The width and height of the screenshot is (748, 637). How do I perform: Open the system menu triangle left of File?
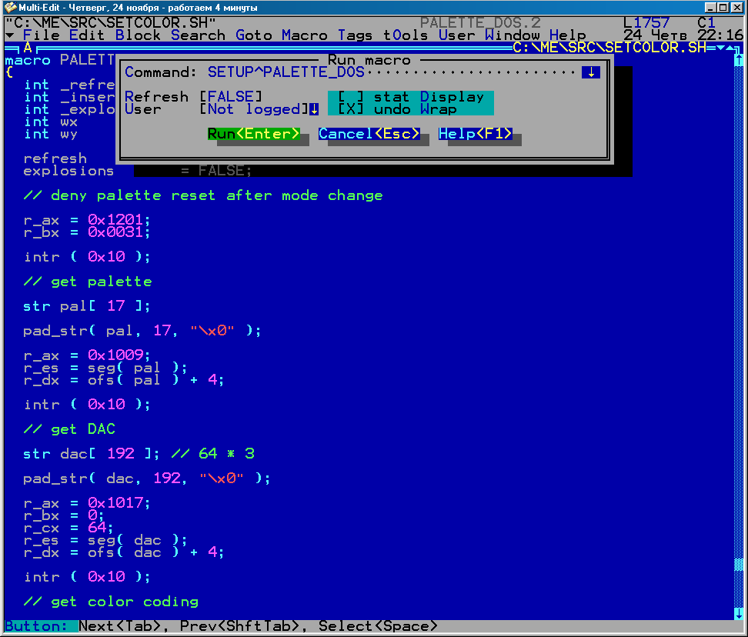(x=9, y=35)
